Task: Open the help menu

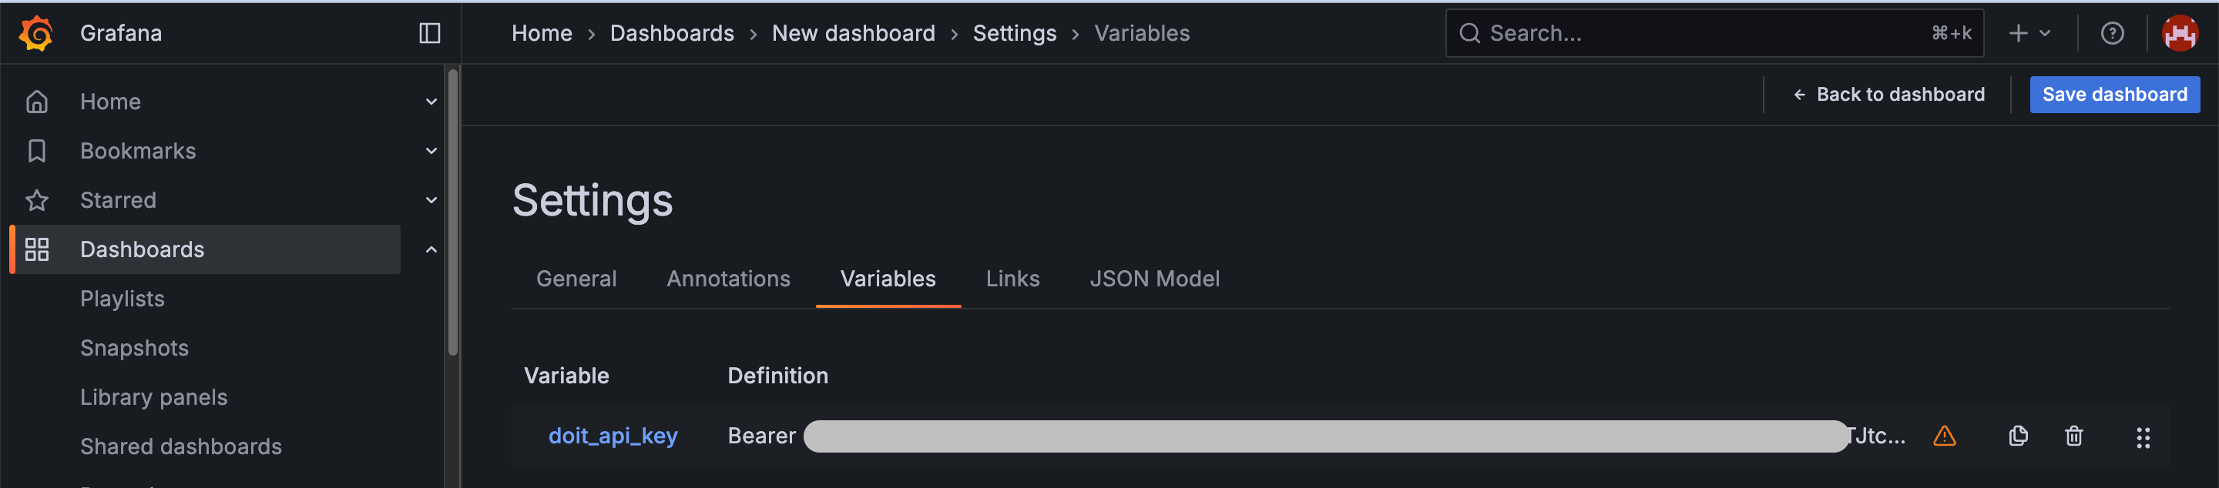Action: (x=2113, y=32)
